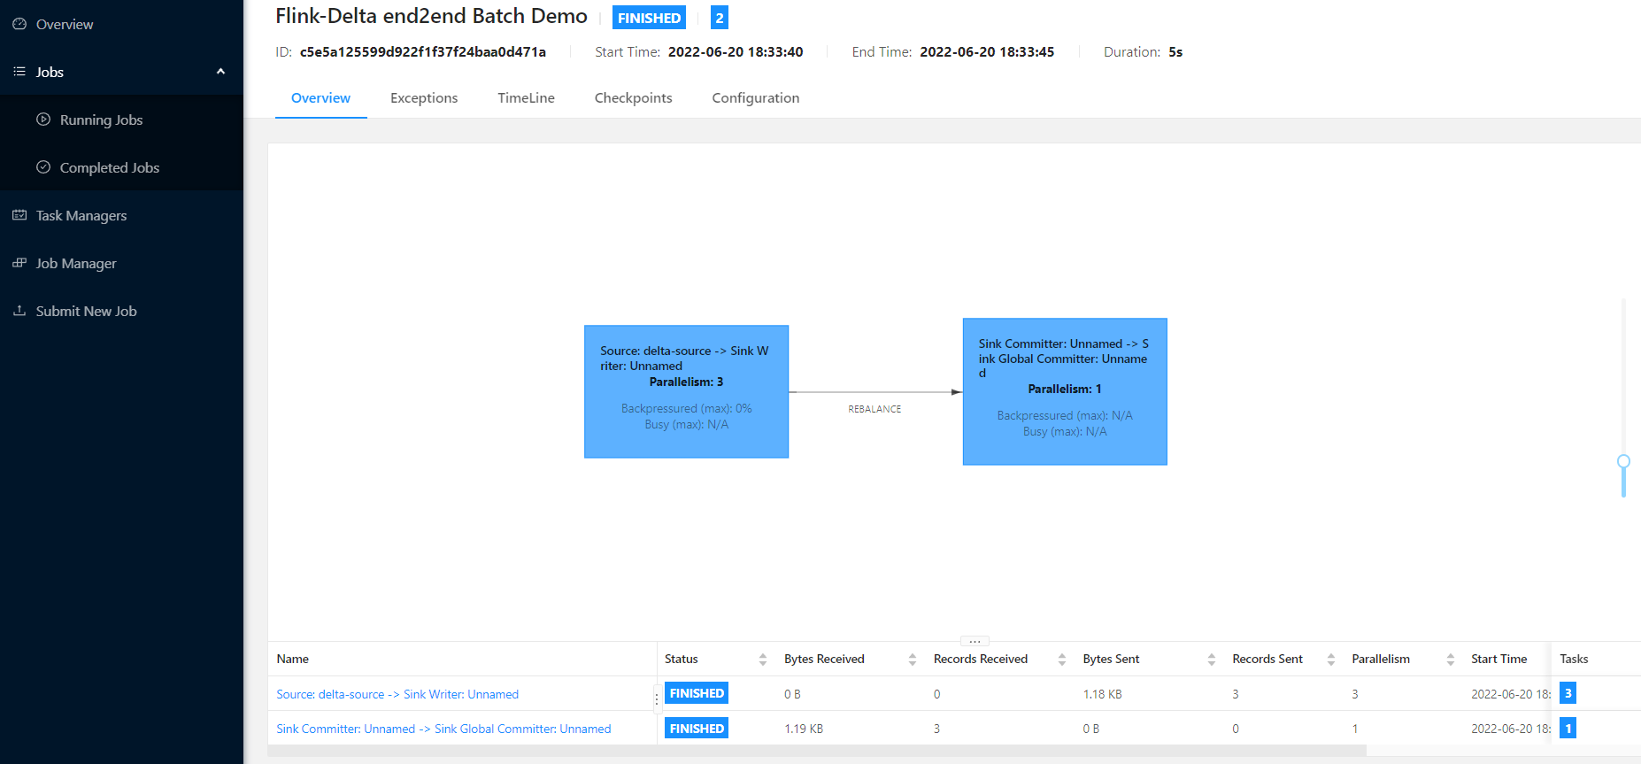
Task: Click the Running Jobs play-circle icon
Action: (x=43, y=120)
